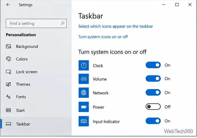Screen dimensions: 197x138
Task: Click the Personalization heading
Action: point(21,35)
